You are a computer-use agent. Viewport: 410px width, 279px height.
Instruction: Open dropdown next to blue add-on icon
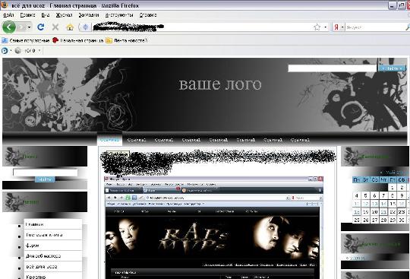pyautogui.click(x=11, y=50)
